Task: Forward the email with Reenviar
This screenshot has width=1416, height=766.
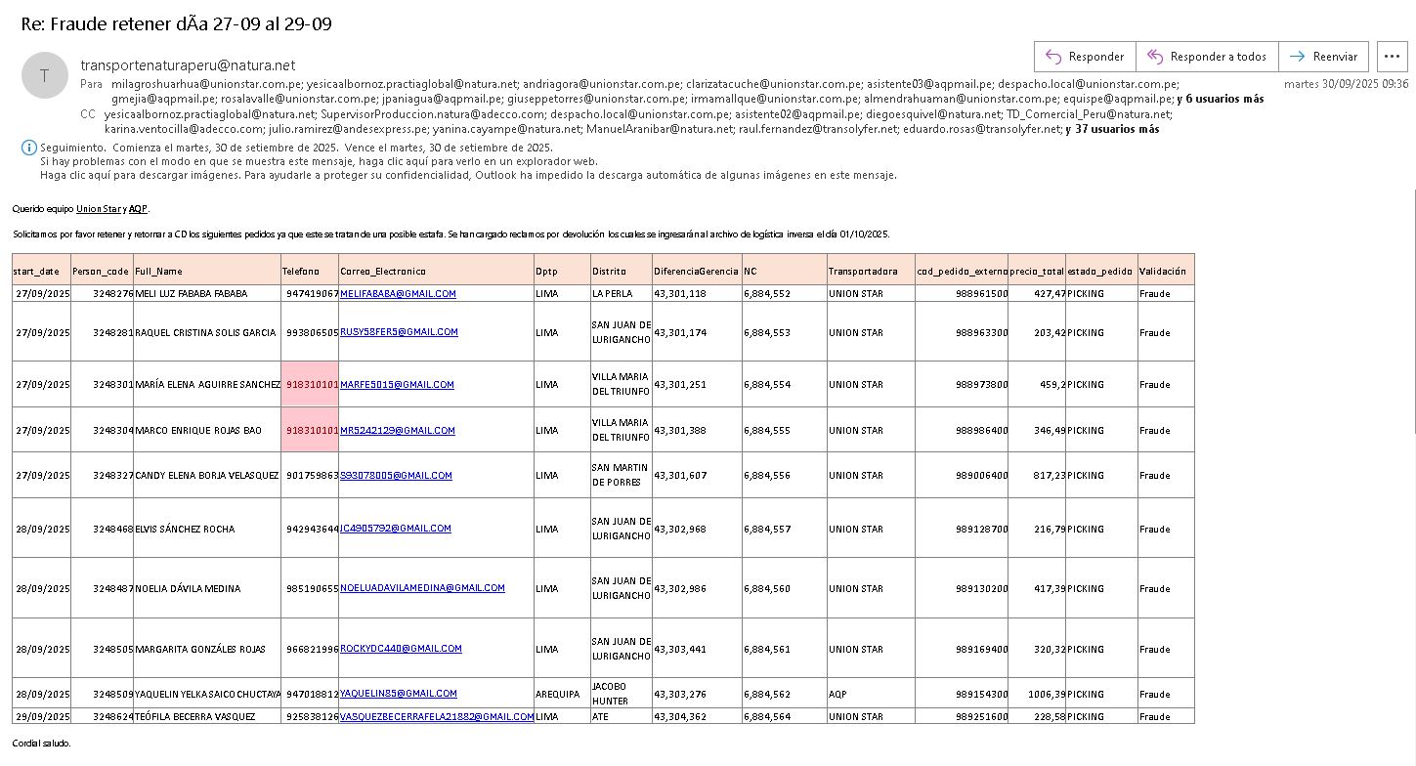Action: (1324, 57)
